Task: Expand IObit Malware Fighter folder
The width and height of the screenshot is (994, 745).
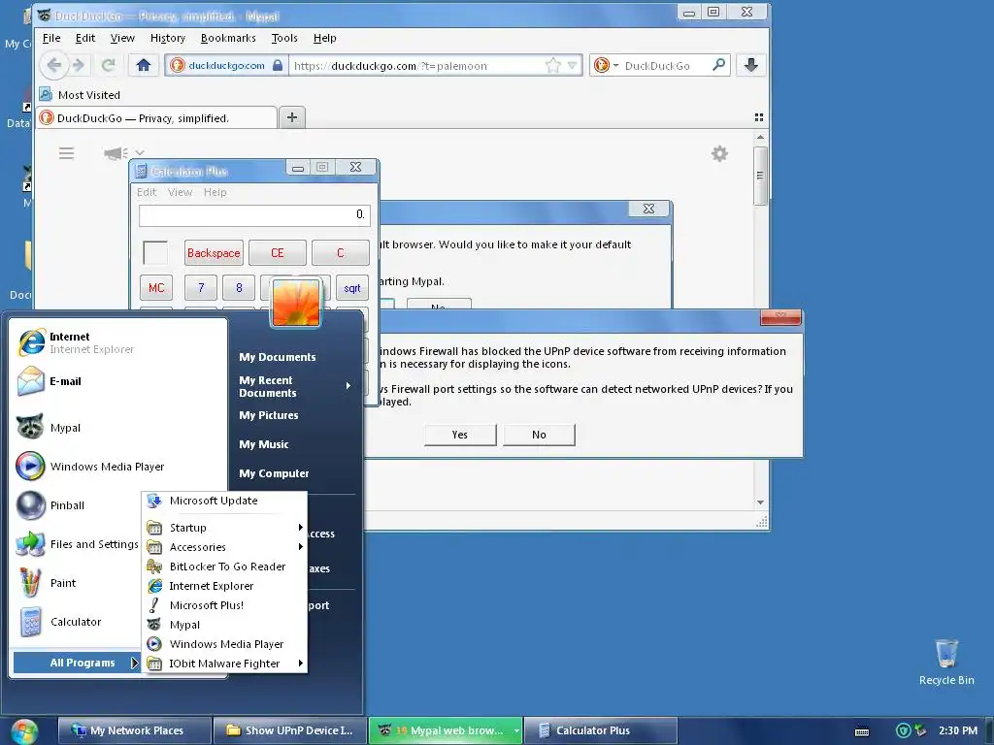Action: coord(225,664)
